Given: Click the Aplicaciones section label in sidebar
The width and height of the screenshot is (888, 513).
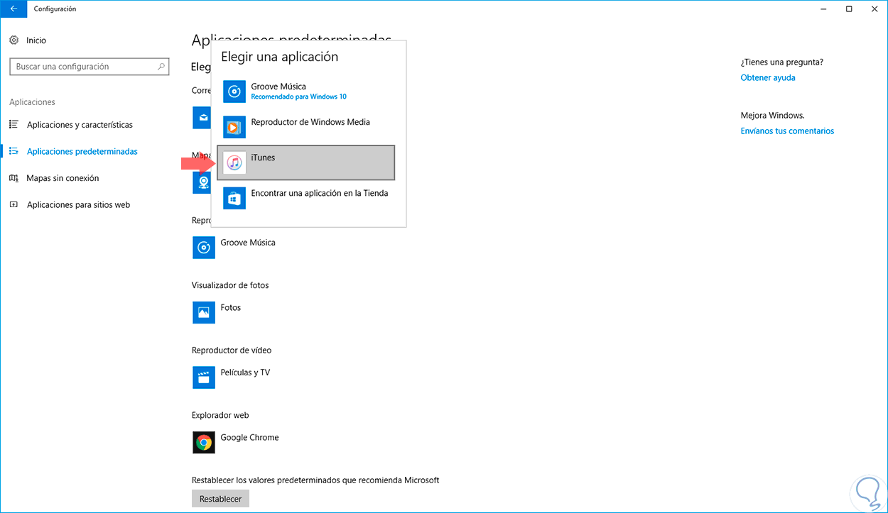Looking at the screenshot, I should coord(32,102).
